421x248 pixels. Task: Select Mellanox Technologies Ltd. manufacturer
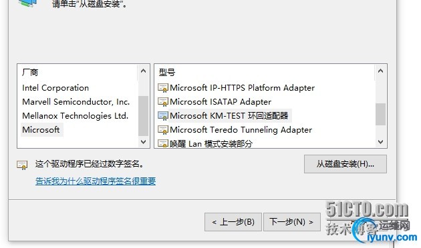(75, 116)
